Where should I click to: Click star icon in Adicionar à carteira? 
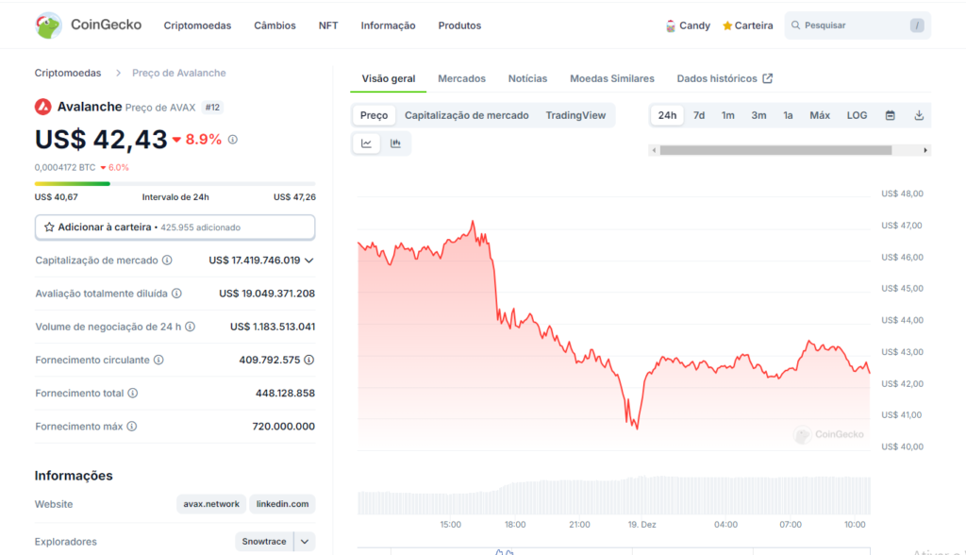tap(49, 227)
